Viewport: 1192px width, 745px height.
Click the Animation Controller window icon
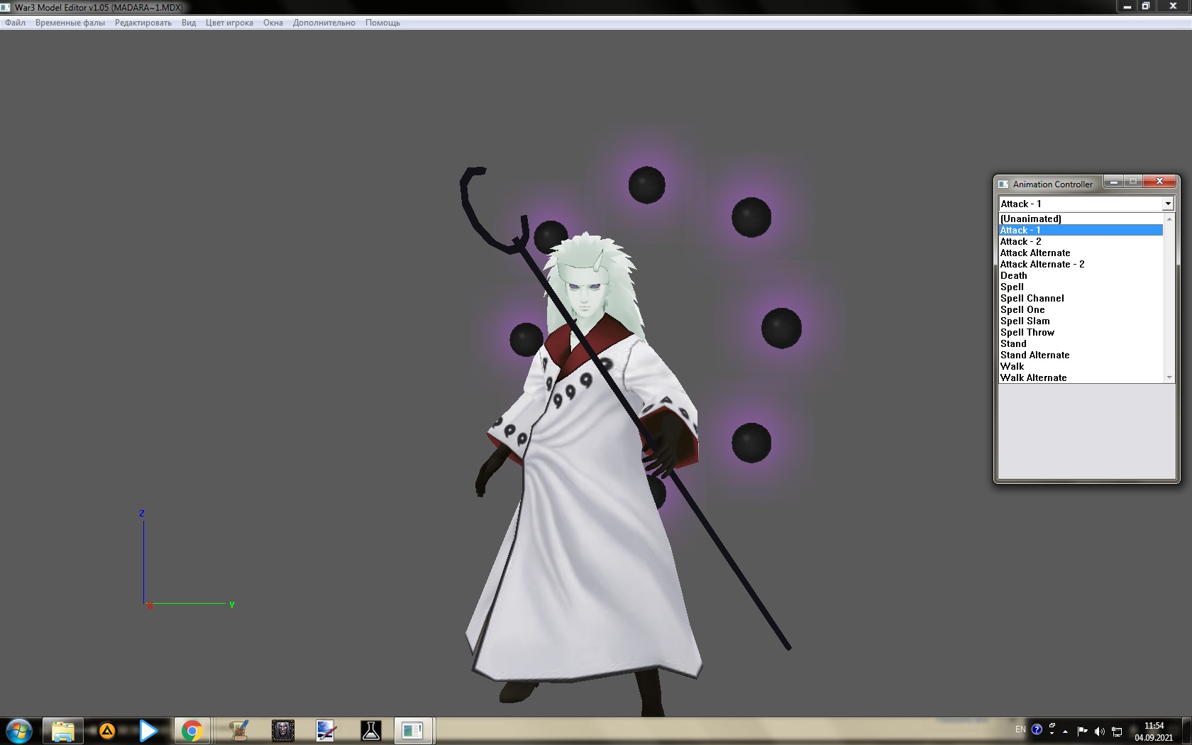(1004, 184)
